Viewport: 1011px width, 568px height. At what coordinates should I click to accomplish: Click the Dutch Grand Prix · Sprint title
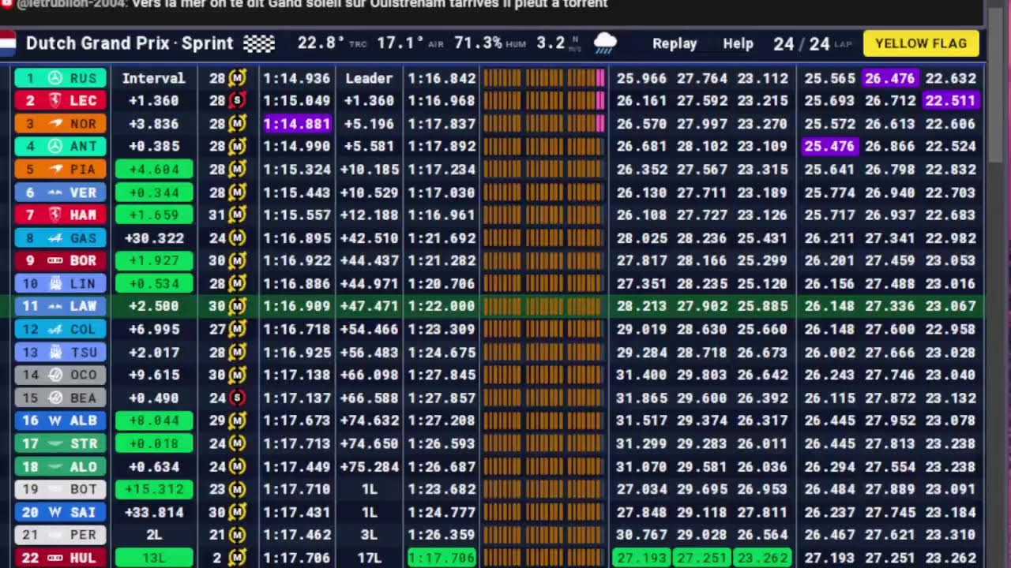pos(130,43)
